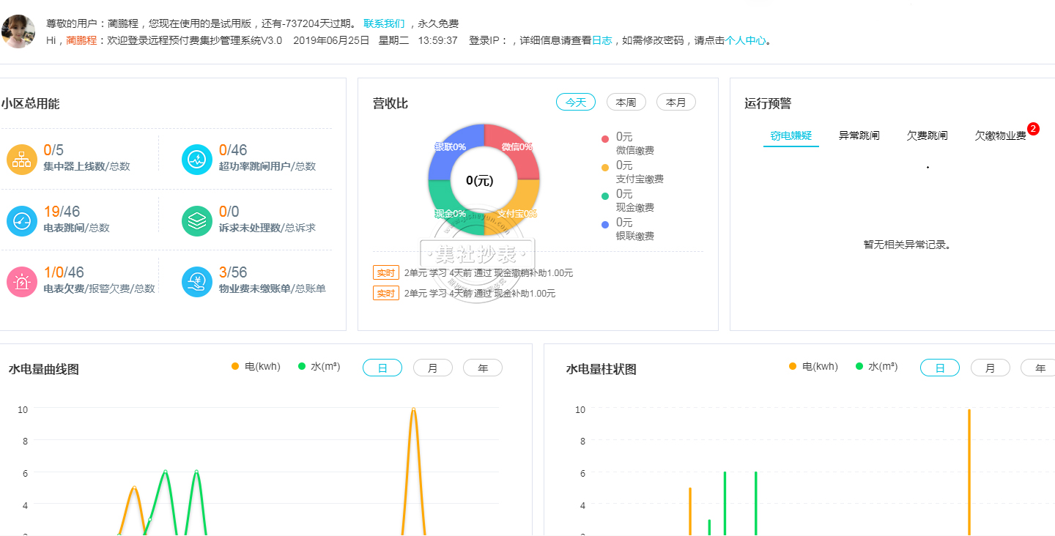The height and width of the screenshot is (536, 1055).
Task: Open the 欠费跳闸 tab
Action: point(927,135)
